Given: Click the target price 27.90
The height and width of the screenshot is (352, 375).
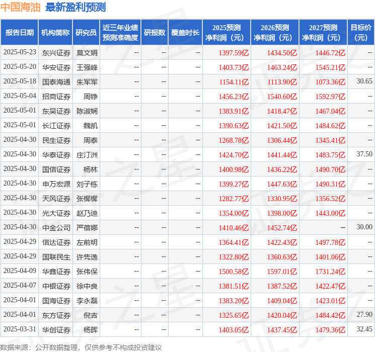Looking at the screenshot, I should pos(364,314).
